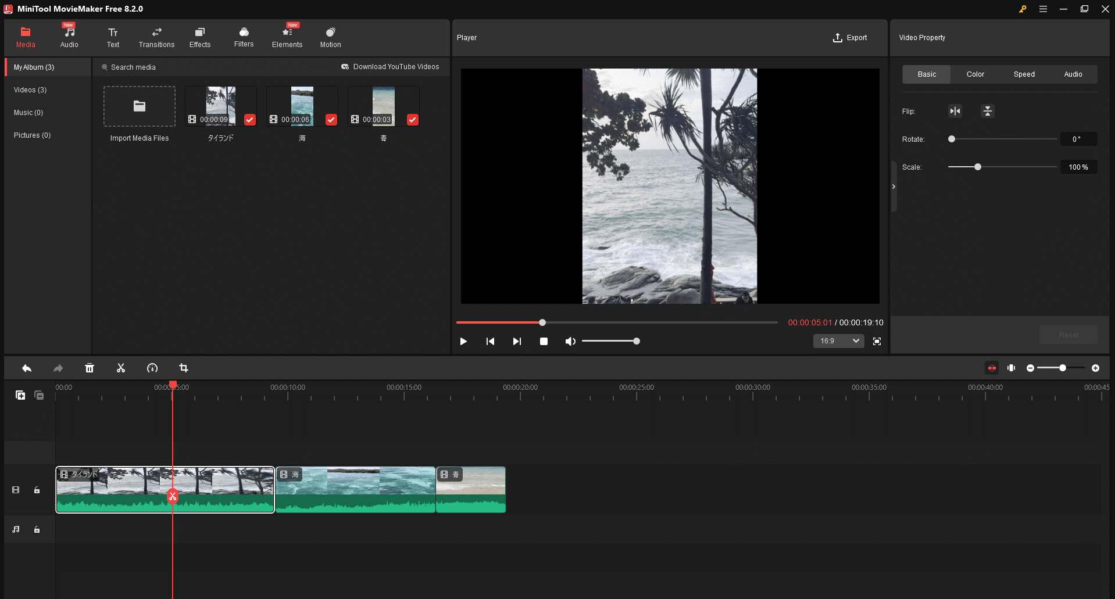The height and width of the screenshot is (599, 1115).
Task: Collapse the Video Property panel
Action: click(894, 186)
